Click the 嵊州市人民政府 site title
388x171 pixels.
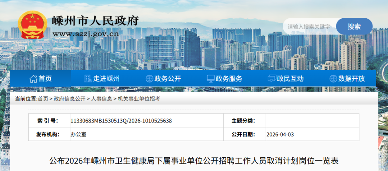[96, 21]
